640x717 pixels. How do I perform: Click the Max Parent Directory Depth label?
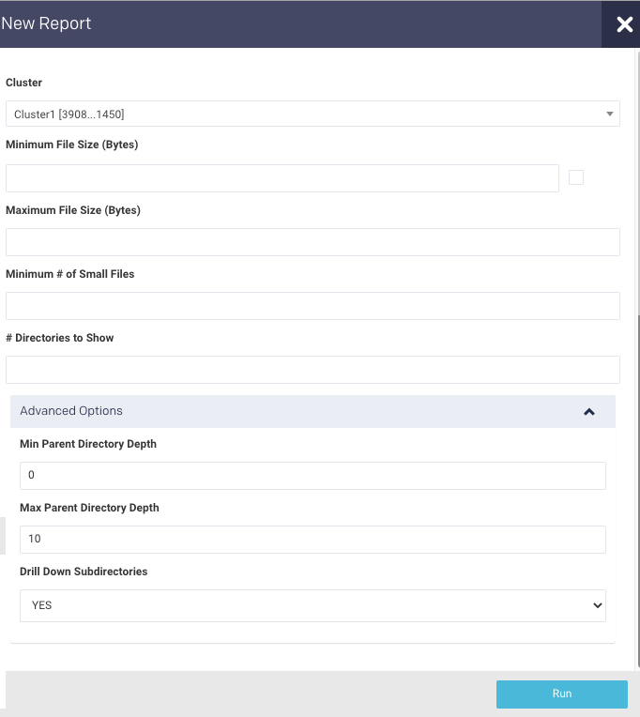(89, 508)
